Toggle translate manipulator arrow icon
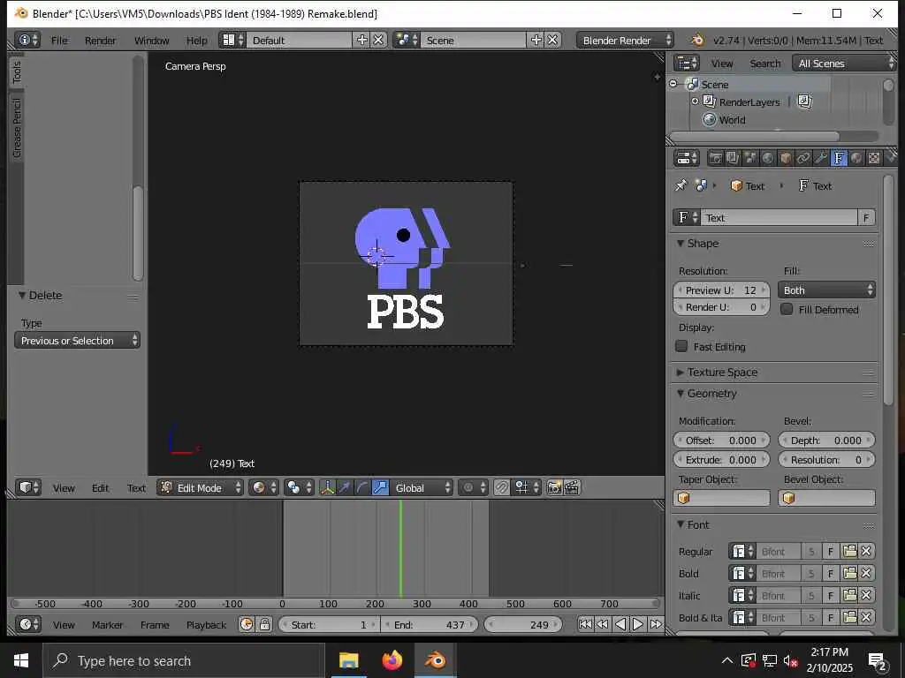 (345, 487)
